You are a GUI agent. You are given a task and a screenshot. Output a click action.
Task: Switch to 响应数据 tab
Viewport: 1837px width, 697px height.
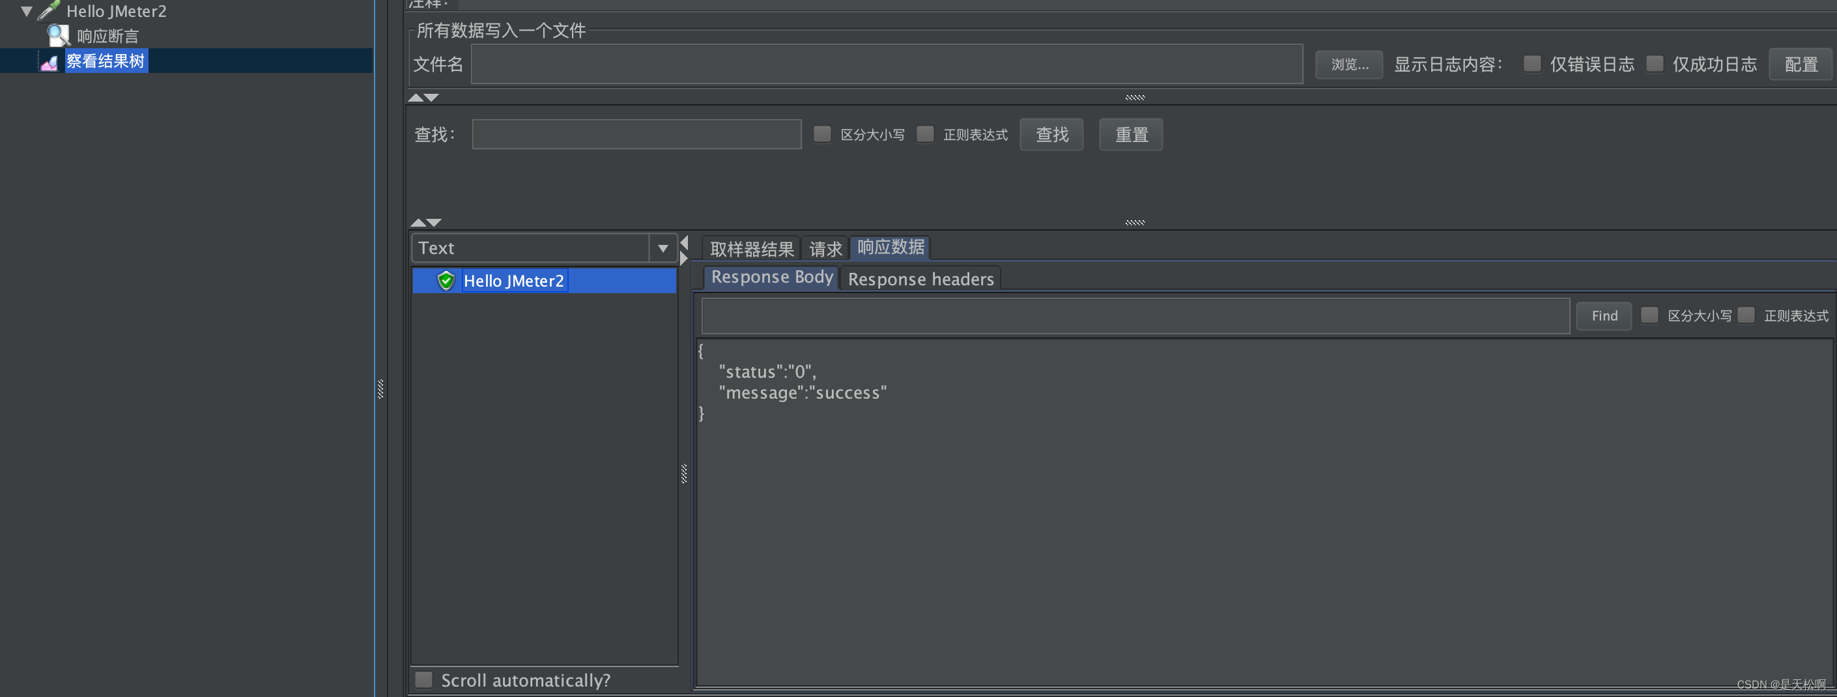[x=890, y=247]
